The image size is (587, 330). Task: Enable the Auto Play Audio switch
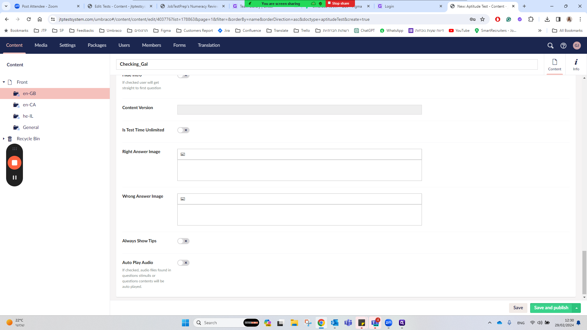183,263
